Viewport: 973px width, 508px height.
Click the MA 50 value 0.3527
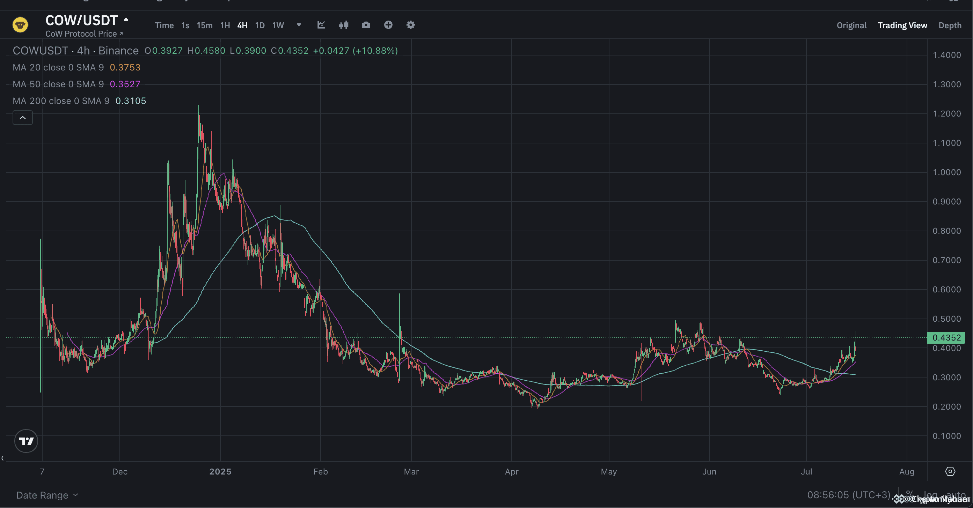[125, 84]
